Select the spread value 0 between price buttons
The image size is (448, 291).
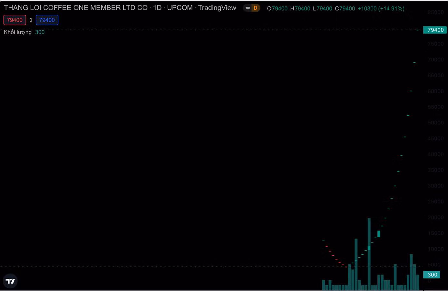point(31,20)
